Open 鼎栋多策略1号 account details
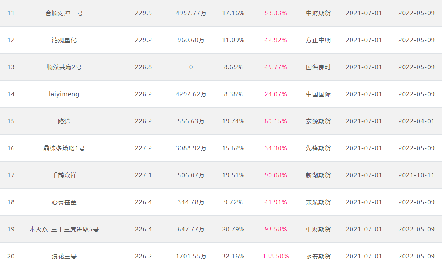The height and width of the screenshot is (268, 442). pyautogui.click(x=64, y=148)
